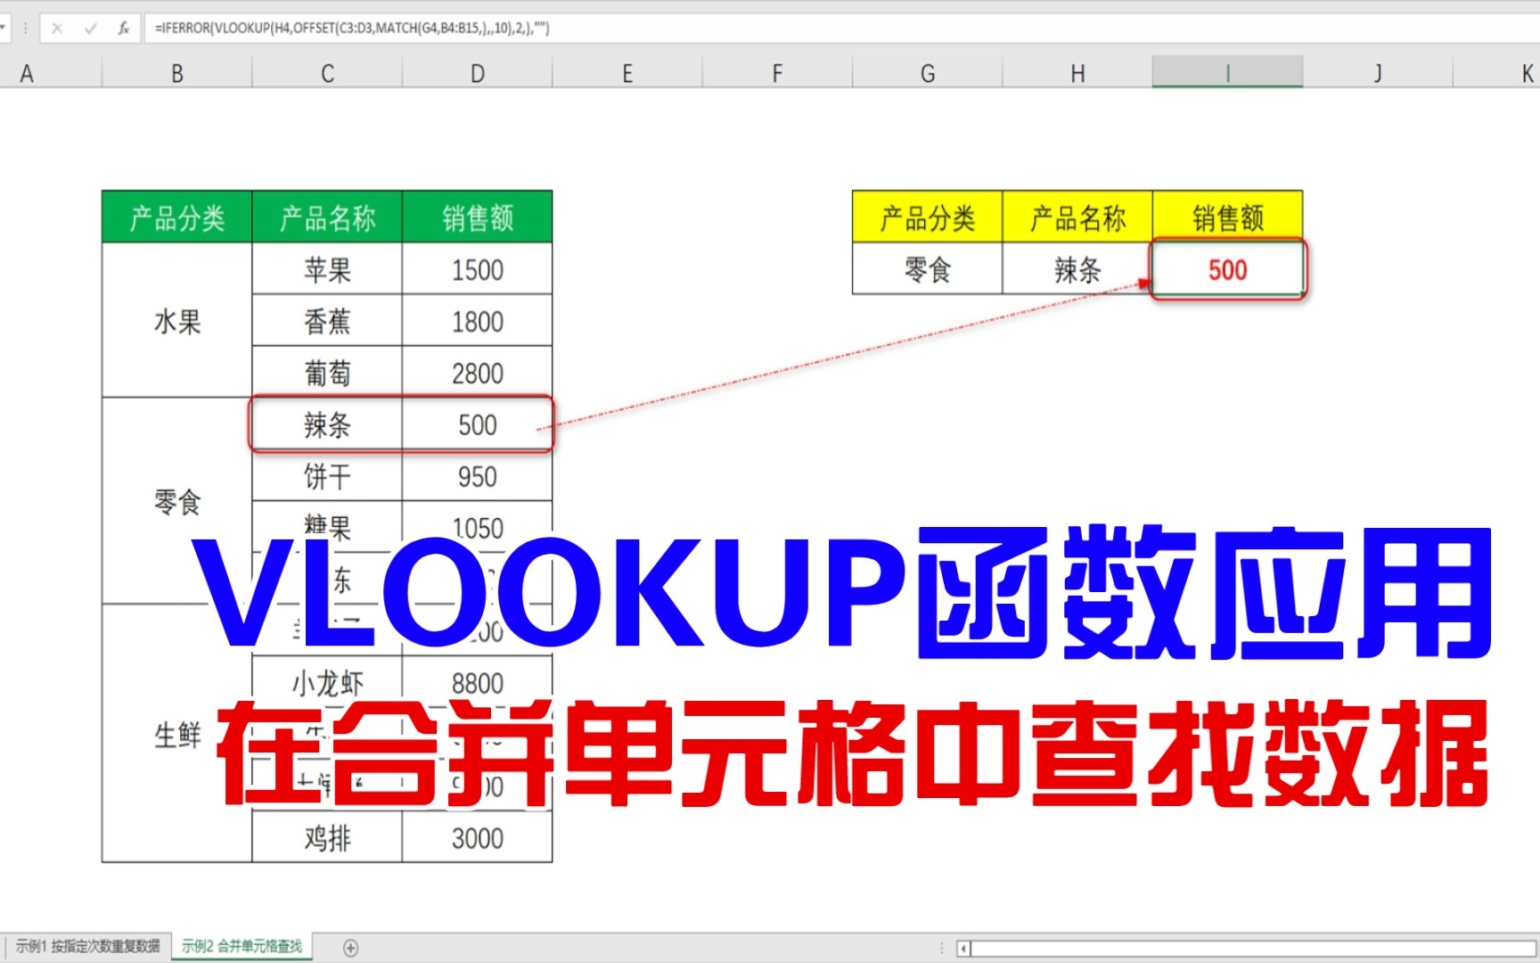Select column header A

tap(28, 72)
